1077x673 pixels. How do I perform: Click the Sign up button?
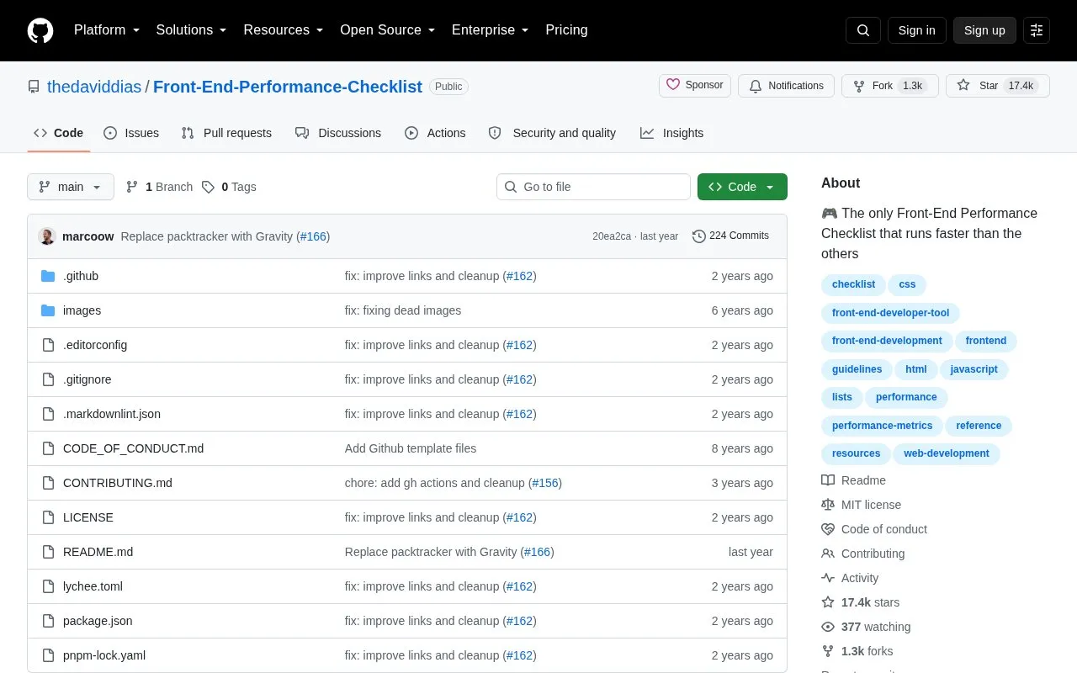coord(984,30)
